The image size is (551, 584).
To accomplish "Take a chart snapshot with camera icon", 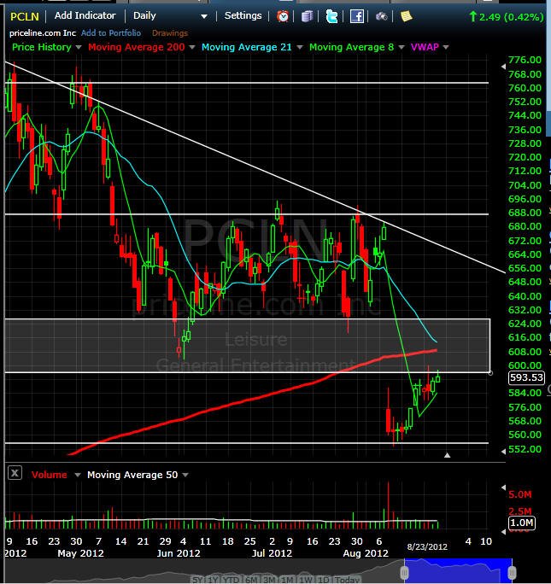I will [382, 16].
